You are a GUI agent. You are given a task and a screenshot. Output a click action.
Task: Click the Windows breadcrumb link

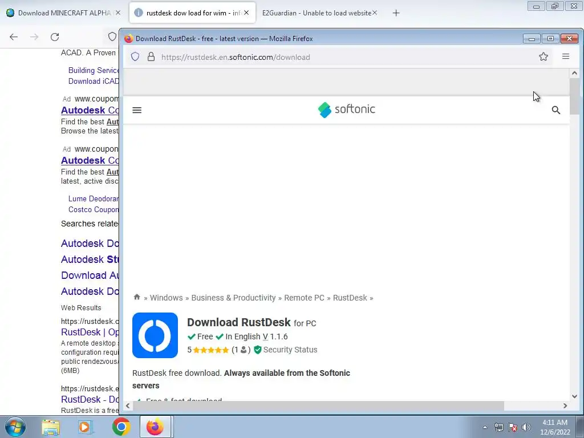coord(166,298)
